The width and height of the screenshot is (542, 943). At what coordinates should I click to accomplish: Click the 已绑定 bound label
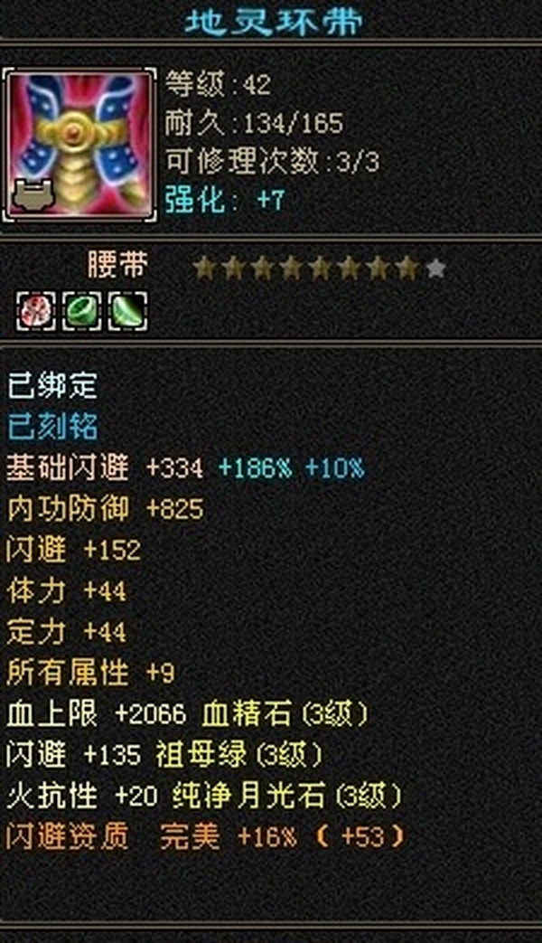coord(52,385)
